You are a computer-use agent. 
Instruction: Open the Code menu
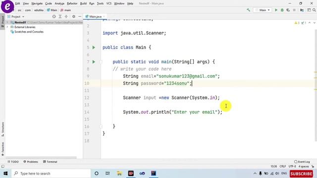[x=49, y=3]
